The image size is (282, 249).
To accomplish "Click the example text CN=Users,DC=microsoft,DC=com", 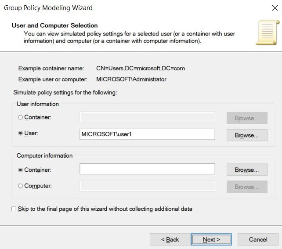I will 141,69.
